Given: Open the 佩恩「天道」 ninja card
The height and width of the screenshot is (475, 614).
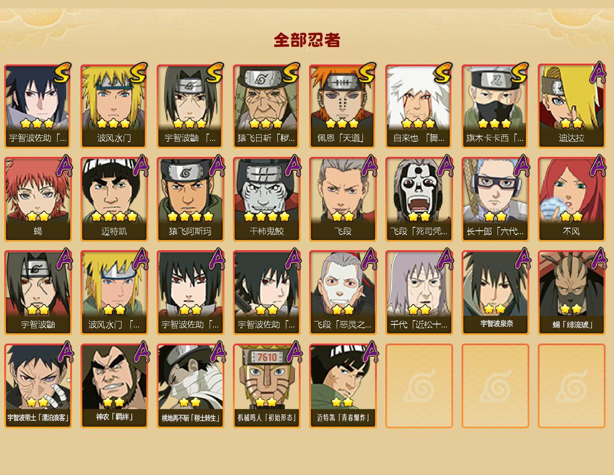Looking at the screenshot, I should (343, 106).
